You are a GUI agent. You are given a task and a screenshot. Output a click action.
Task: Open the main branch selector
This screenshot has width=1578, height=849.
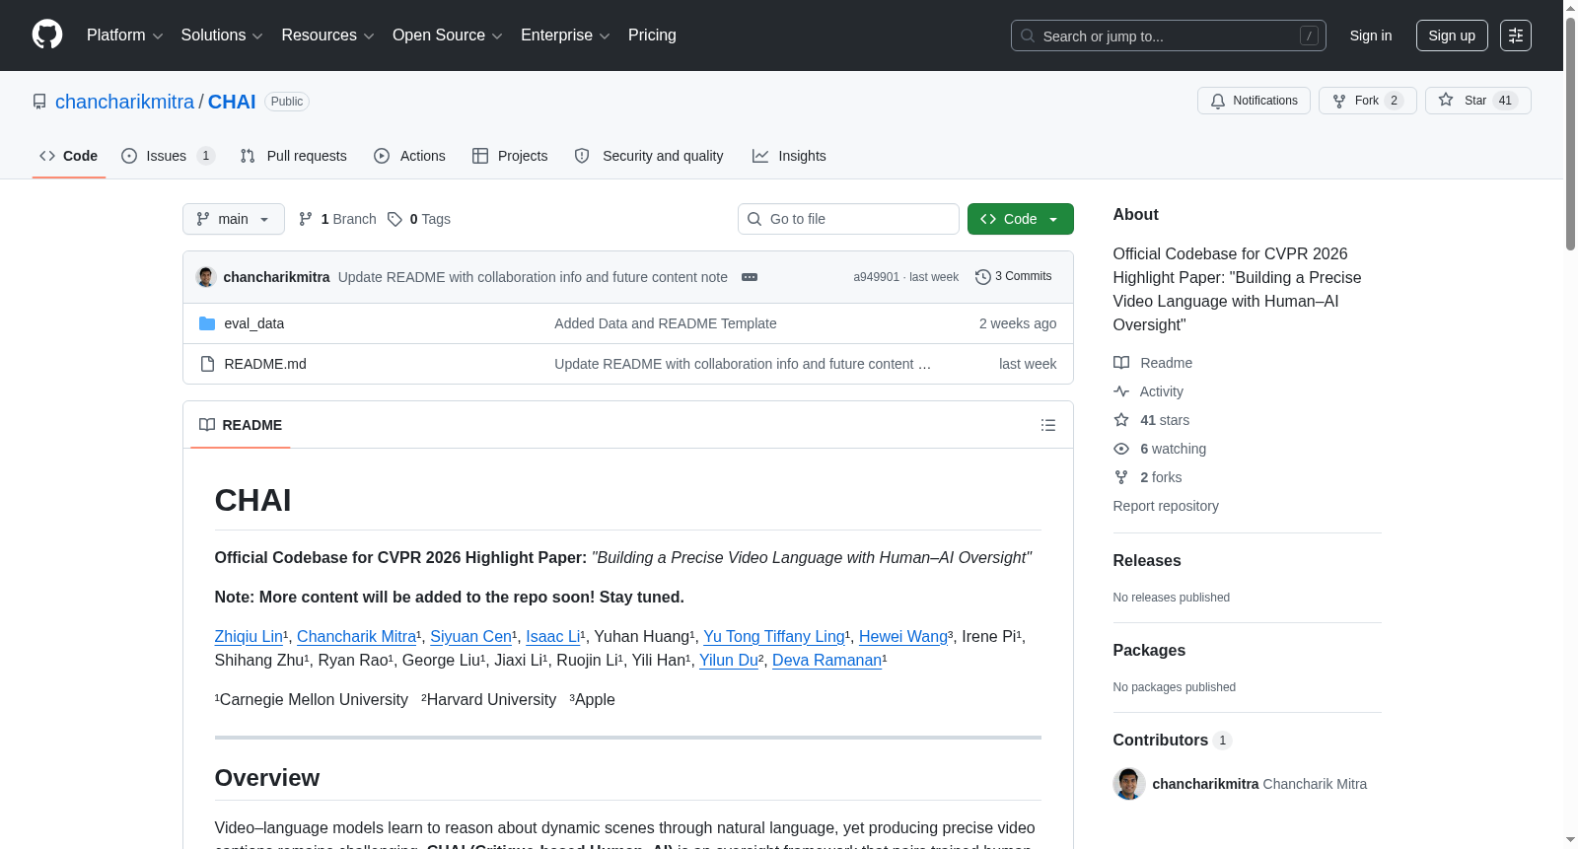click(x=234, y=219)
